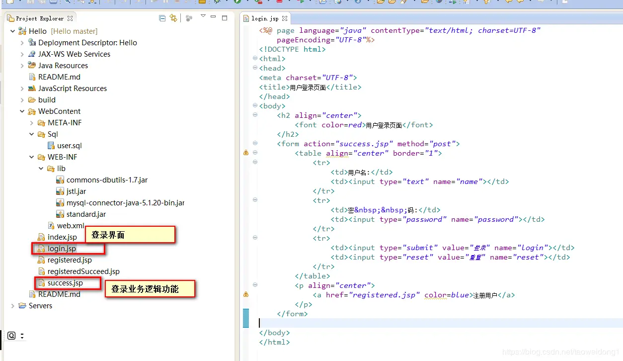This screenshot has height=361, width=623.
Task: Collapse the Hello project node
Action: point(12,31)
